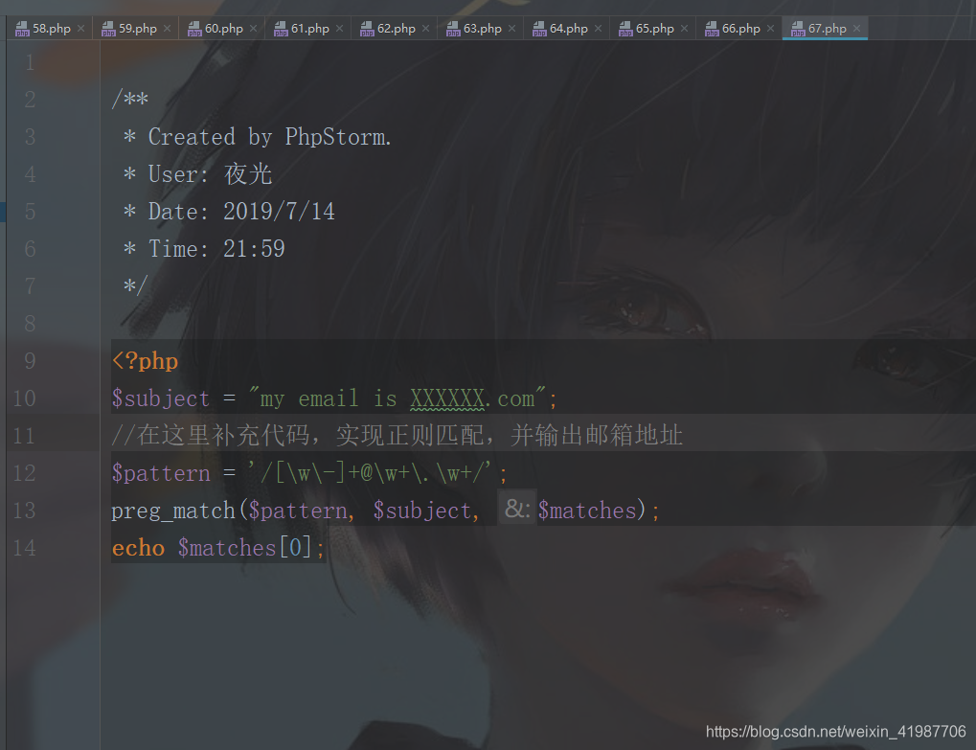Click $matches[0] on line 14
The height and width of the screenshot is (750, 976).
pyautogui.click(x=244, y=548)
